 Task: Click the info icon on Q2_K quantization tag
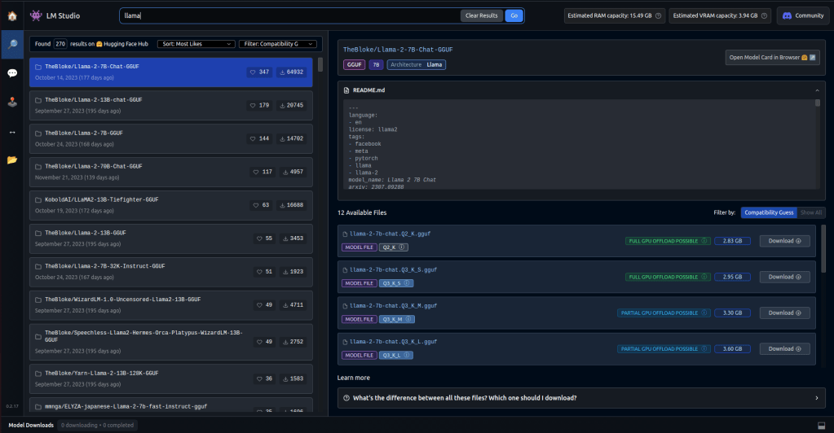pos(403,247)
